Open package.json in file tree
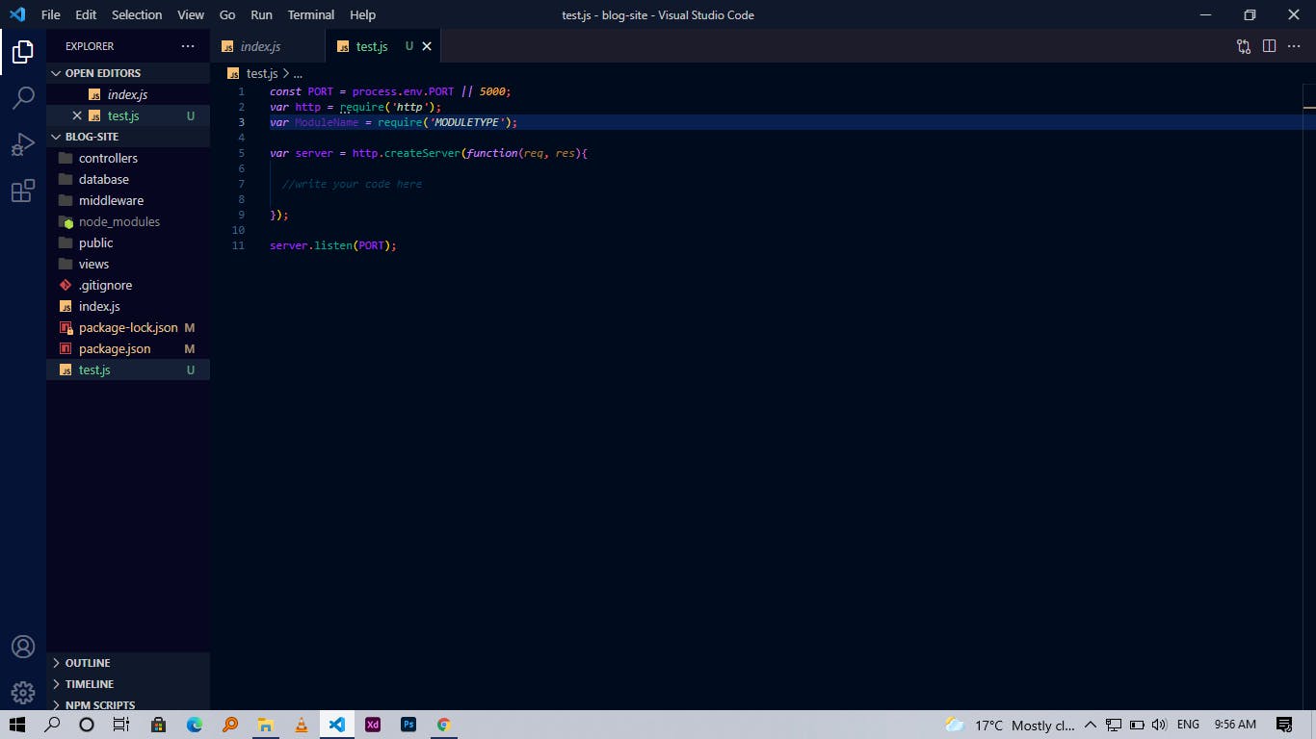 pyautogui.click(x=128, y=348)
